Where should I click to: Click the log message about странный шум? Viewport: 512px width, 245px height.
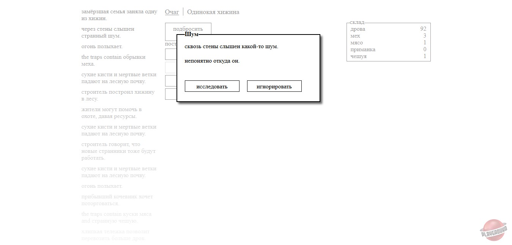point(108,33)
